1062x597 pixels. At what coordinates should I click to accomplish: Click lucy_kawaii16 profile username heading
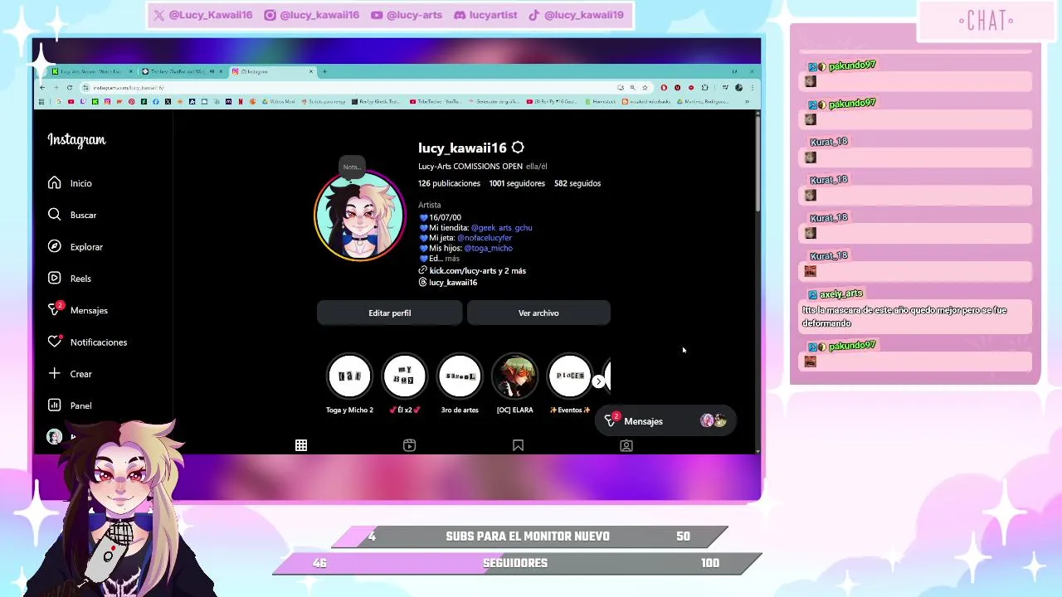tap(462, 148)
